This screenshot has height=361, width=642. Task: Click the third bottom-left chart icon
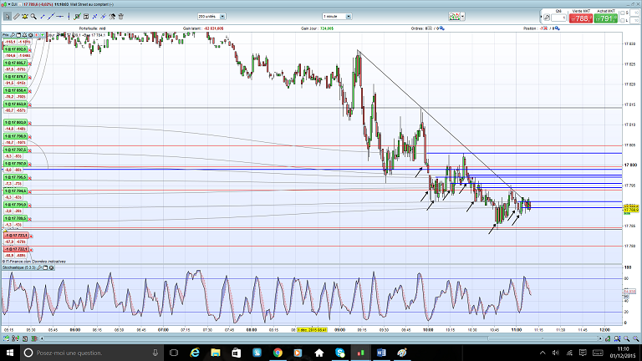25,339
